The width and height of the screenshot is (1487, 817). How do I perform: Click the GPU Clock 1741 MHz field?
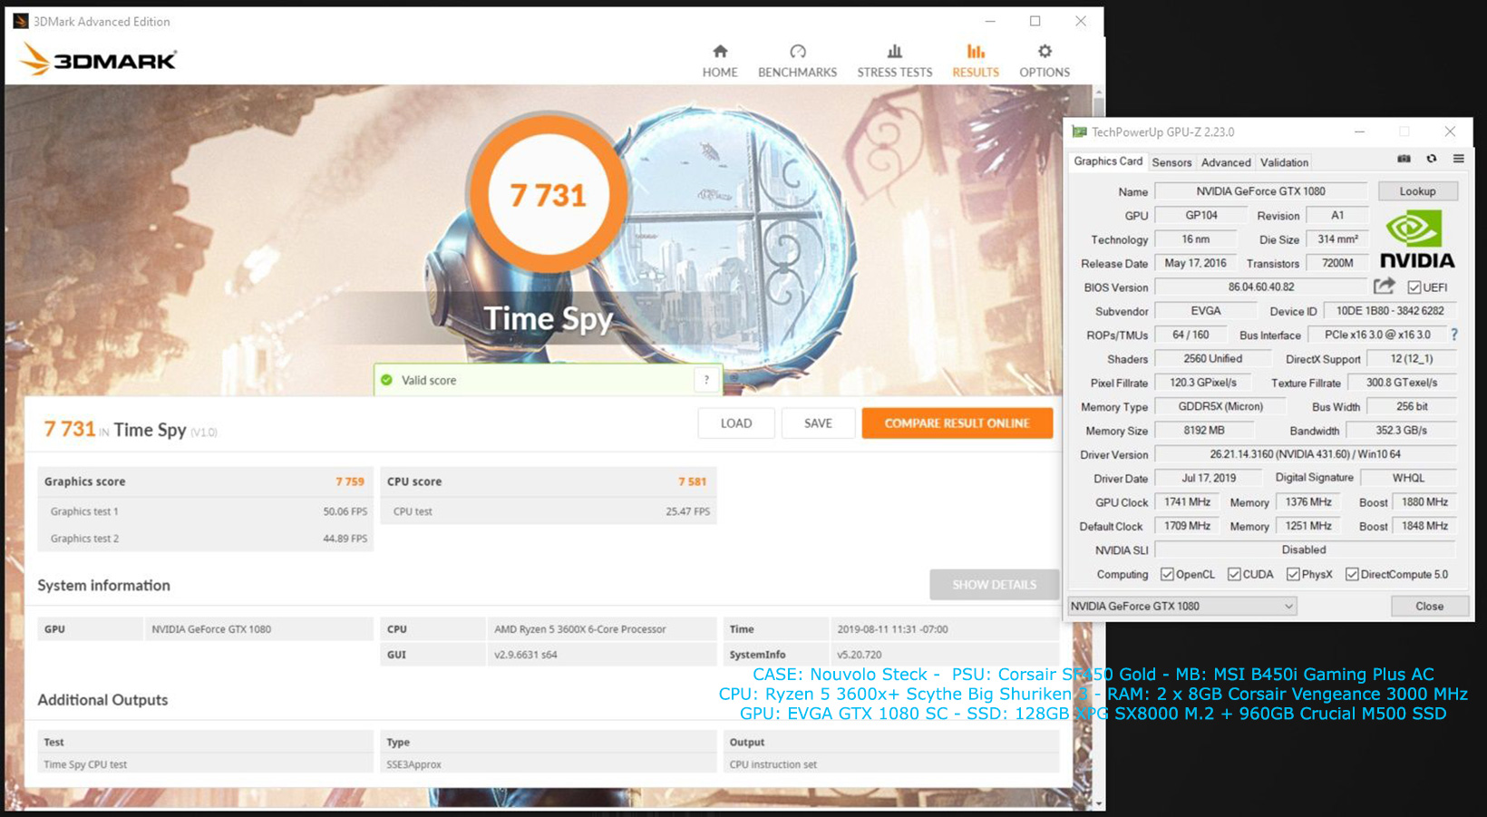tap(1187, 501)
